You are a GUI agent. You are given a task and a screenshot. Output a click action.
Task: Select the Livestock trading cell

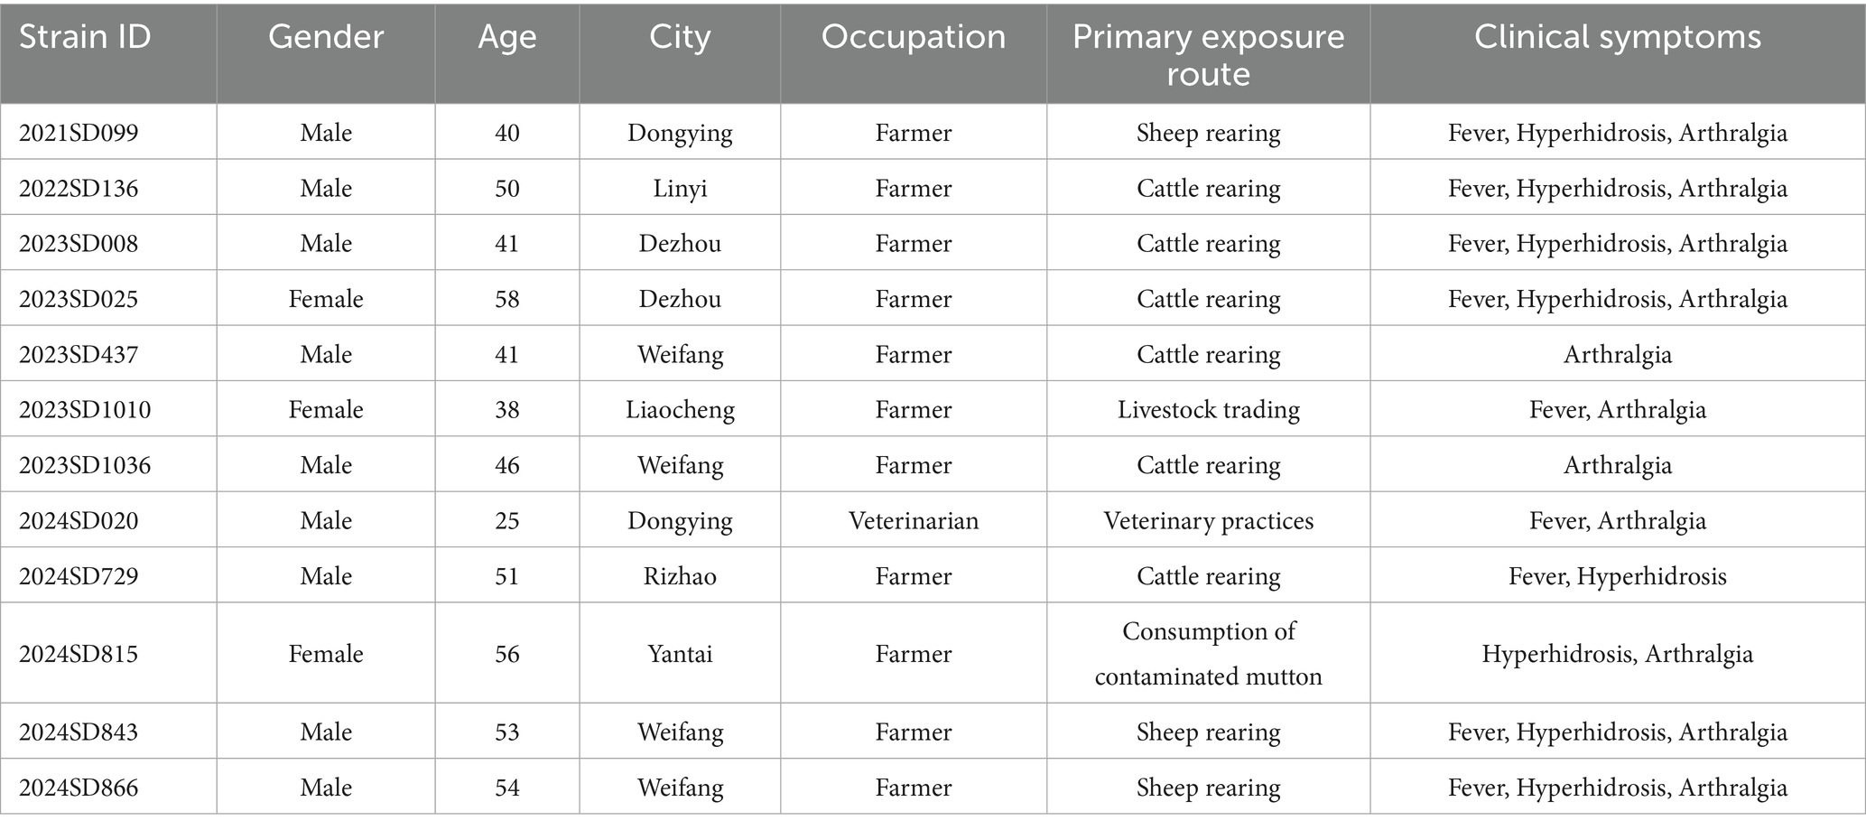coord(1208,410)
